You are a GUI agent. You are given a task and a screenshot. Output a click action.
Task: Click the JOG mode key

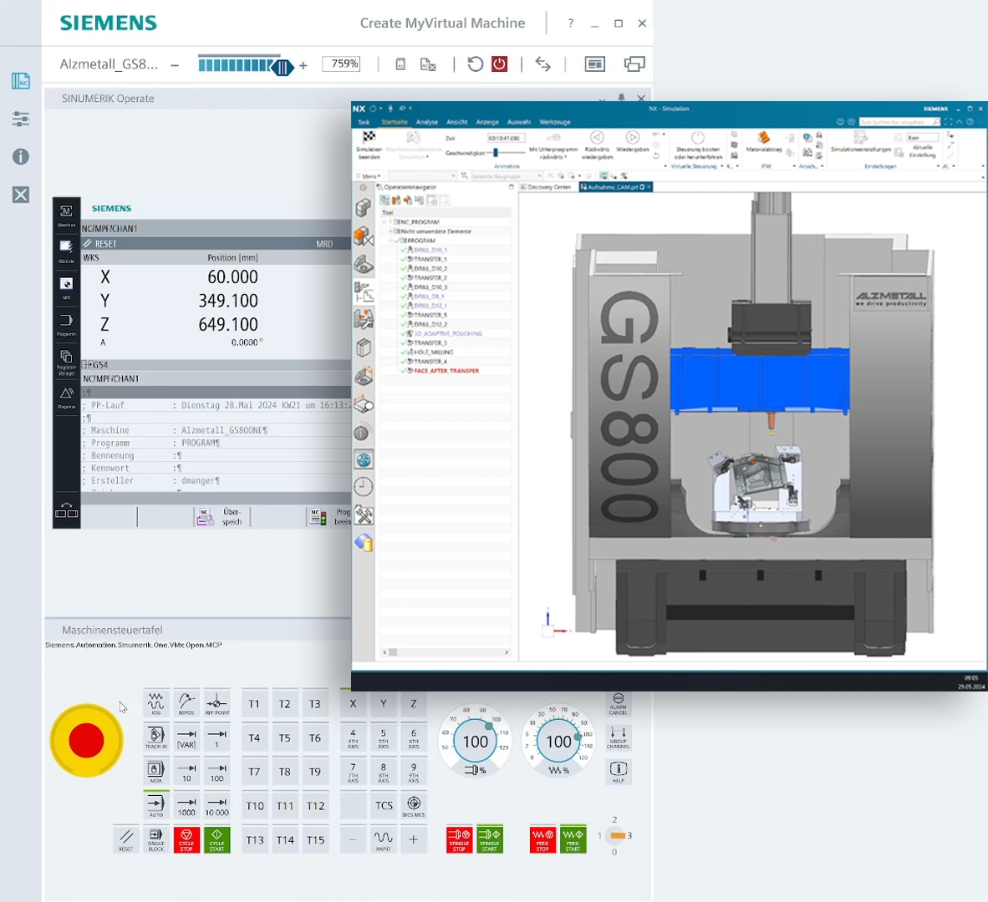156,703
